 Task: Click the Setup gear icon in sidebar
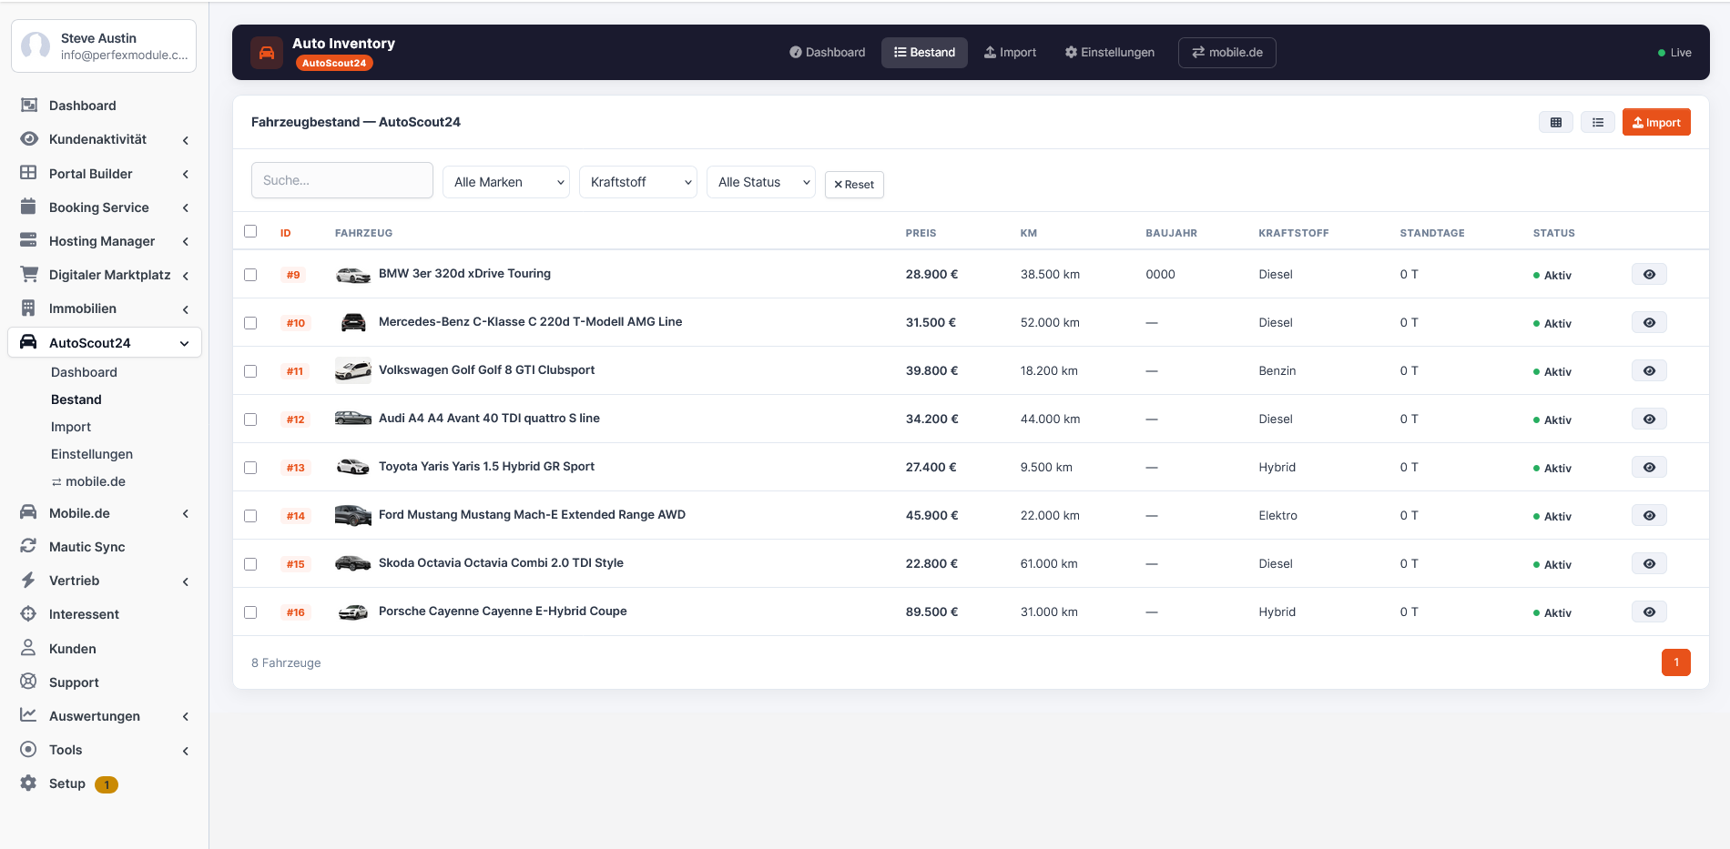[x=28, y=783]
